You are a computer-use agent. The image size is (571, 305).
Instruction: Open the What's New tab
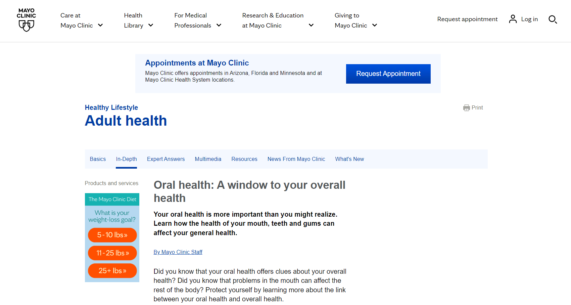[x=349, y=159]
